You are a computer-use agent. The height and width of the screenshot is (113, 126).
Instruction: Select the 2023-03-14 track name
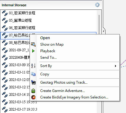[x=20, y=95]
